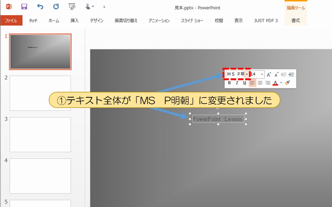This screenshot has width=332, height=207.
Task: Open font color dropdown arrow
Action: [281, 83]
